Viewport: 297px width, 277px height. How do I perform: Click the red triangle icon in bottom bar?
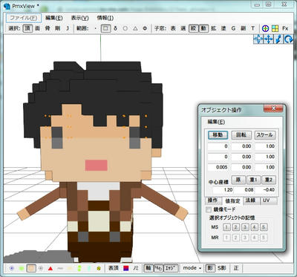point(50,268)
